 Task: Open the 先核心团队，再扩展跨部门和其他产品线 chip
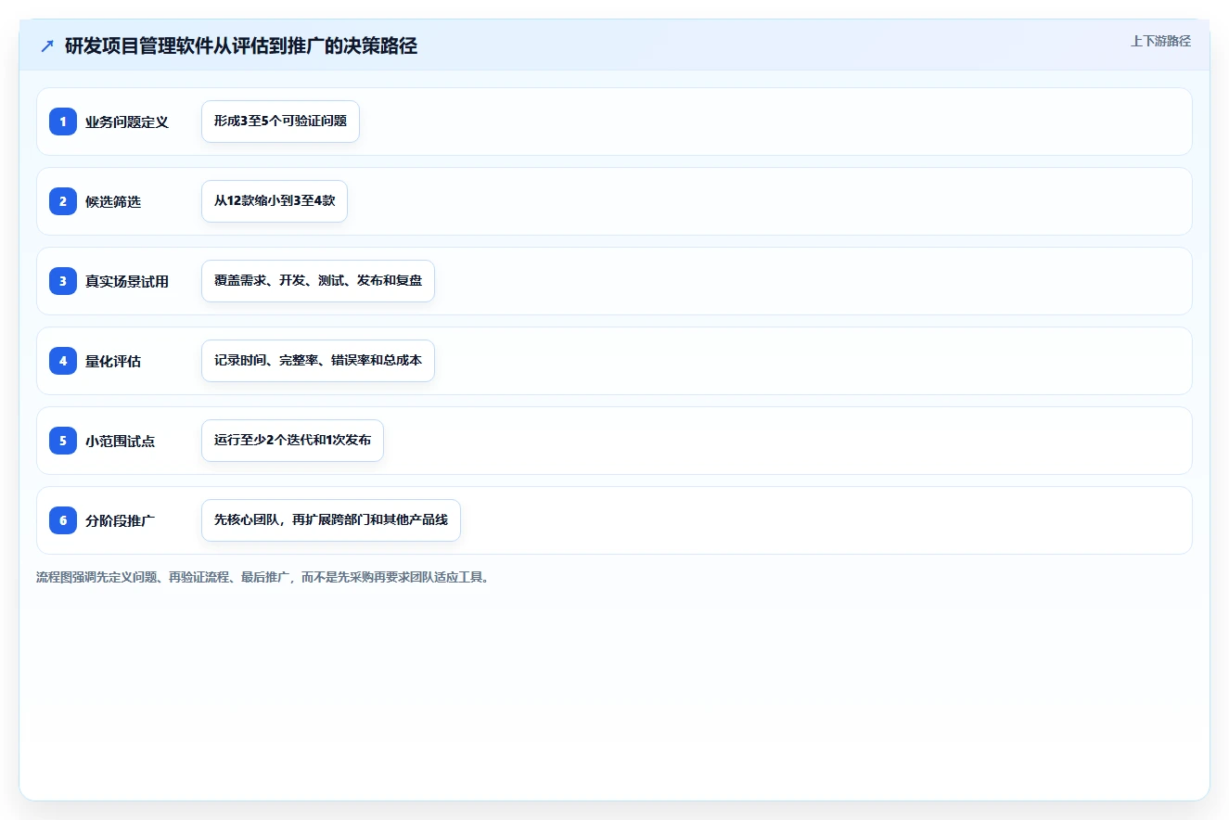(x=331, y=520)
